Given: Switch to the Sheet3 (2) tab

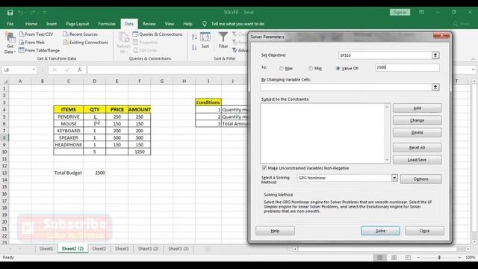Looking at the screenshot, I should [x=148, y=249].
